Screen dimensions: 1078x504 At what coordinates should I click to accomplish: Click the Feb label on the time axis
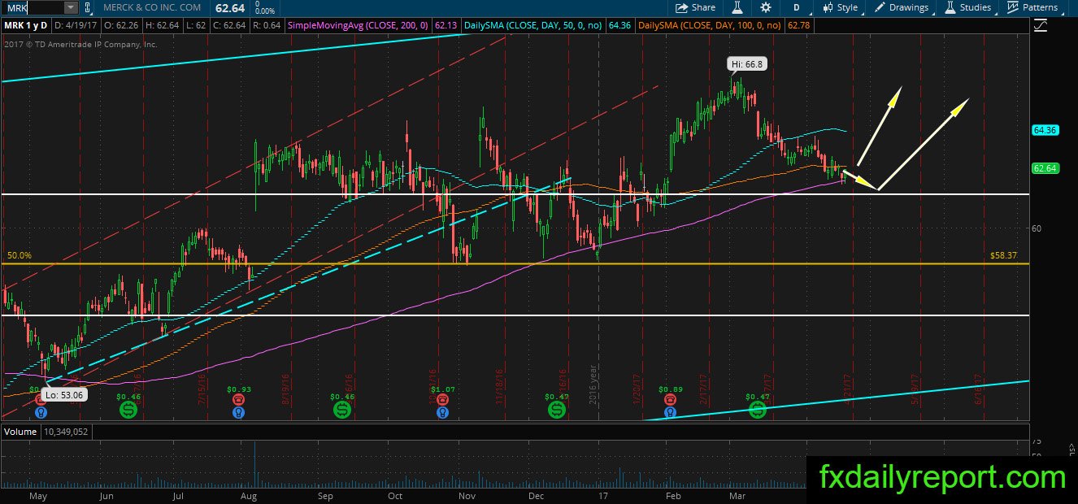673,494
